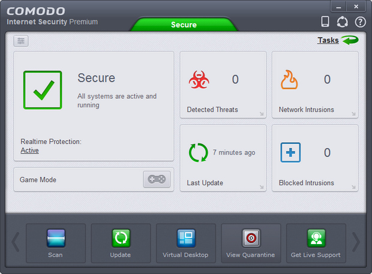Open the Active realtime protection link
The width and height of the screenshot is (372, 274).
29,150
